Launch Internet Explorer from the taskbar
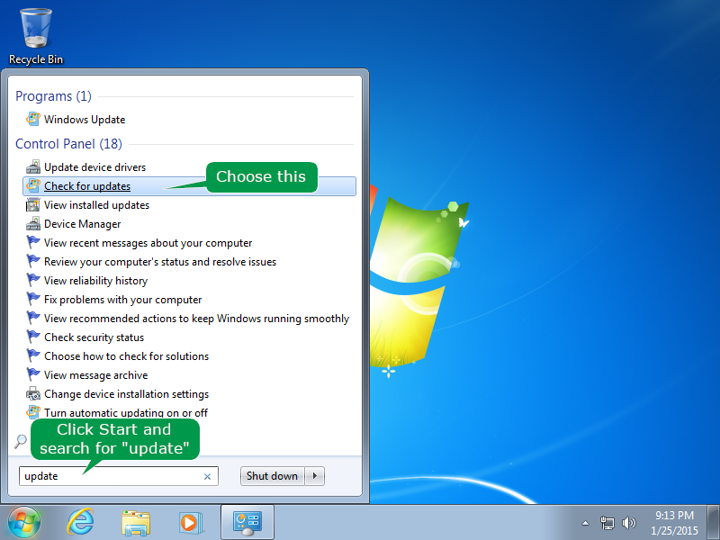720x540 pixels. [x=80, y=522]
